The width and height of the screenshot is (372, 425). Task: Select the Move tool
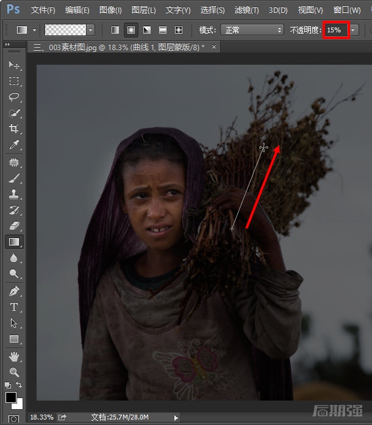(14, 65)
